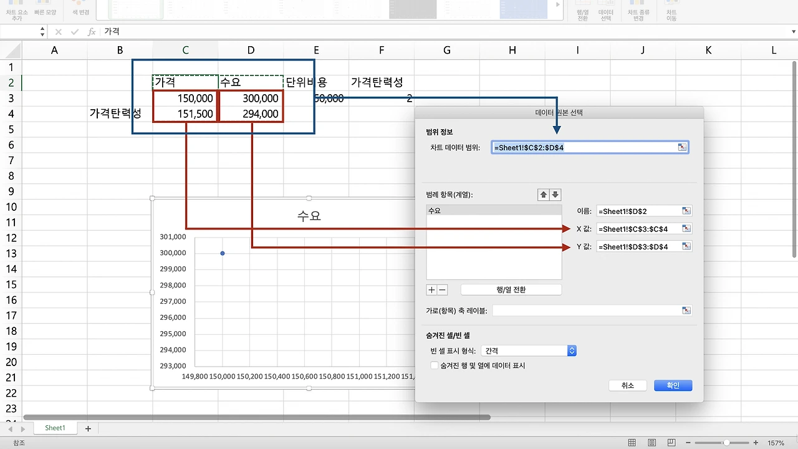The image size is (798, 449).
Task: Click the horizontal scrollbar
Action: click(x=257, y=417)
